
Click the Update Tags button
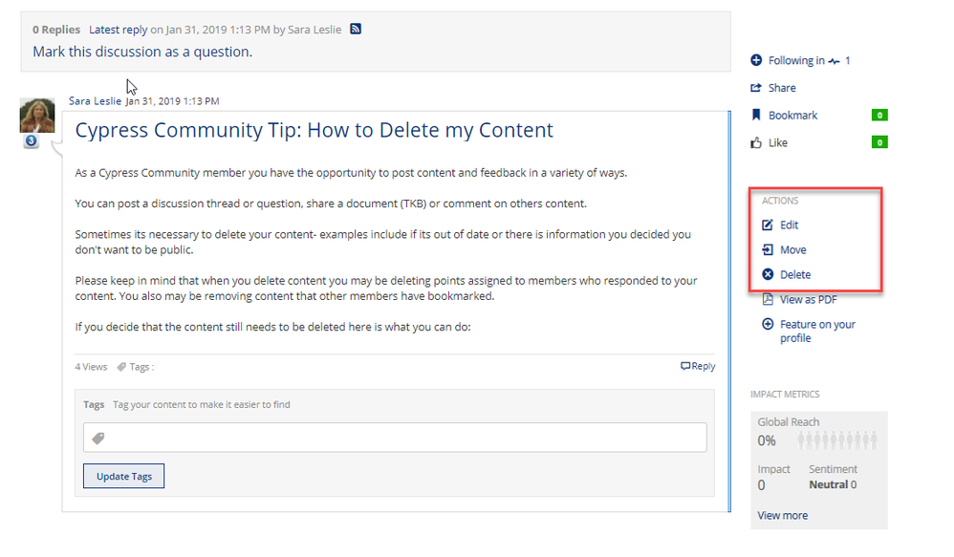tap(123, 476)
